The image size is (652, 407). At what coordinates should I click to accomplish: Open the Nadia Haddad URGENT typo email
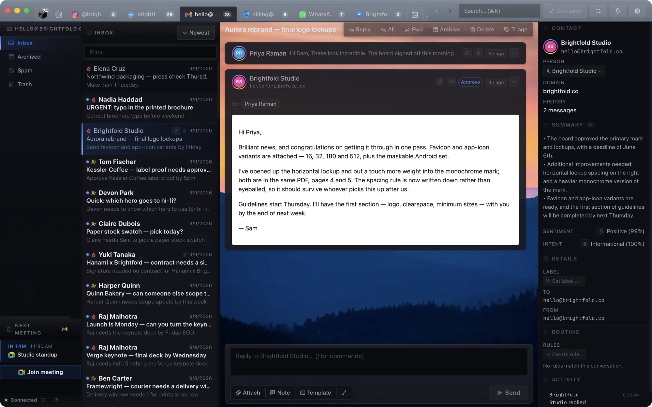coord(149,107)
